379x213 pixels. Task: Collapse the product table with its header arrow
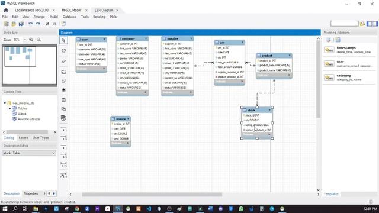tap(290, 56)
